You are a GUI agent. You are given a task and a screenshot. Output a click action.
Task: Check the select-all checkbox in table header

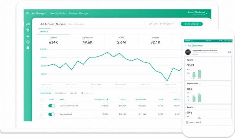(x=42, y=99)
